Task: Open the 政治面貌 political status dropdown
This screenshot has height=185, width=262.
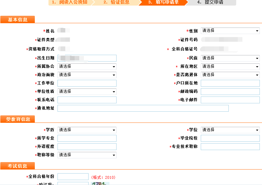Action: [87, 75]
